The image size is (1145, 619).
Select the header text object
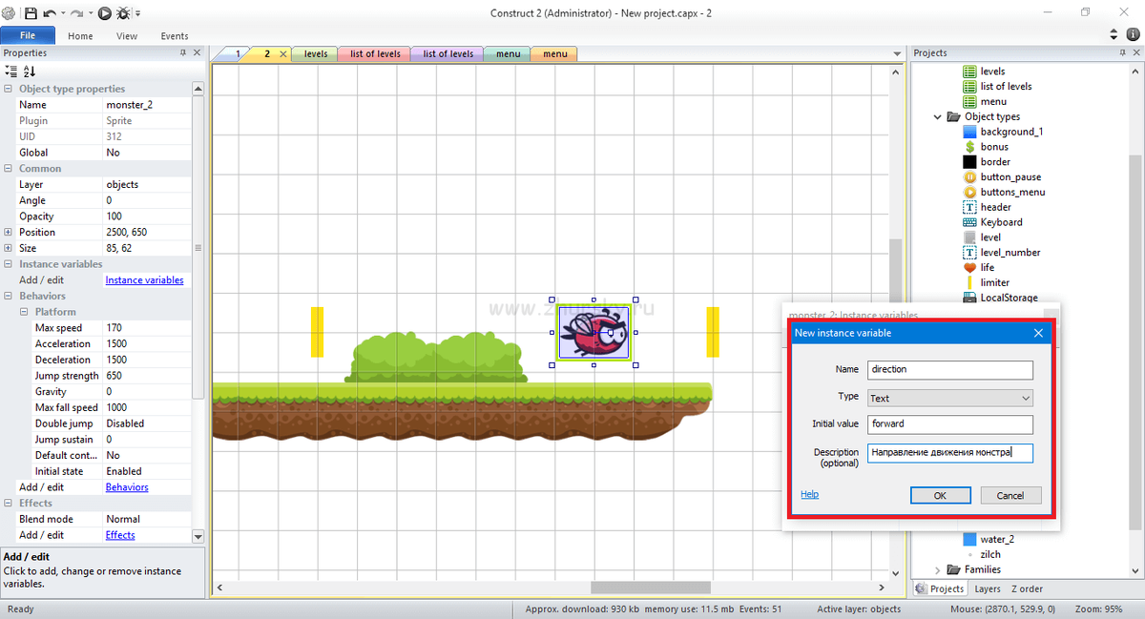click(988, 207)
